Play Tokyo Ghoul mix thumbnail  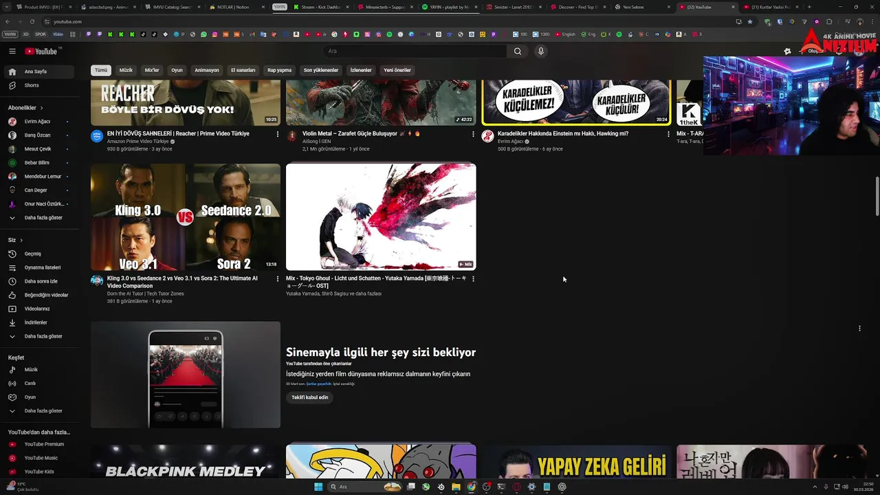(x=381, y=217)
